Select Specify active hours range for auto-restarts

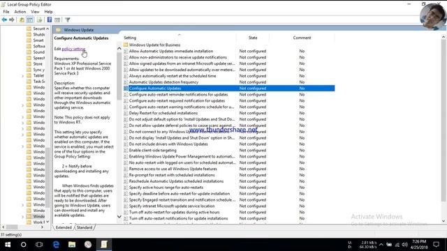[166, 188]
